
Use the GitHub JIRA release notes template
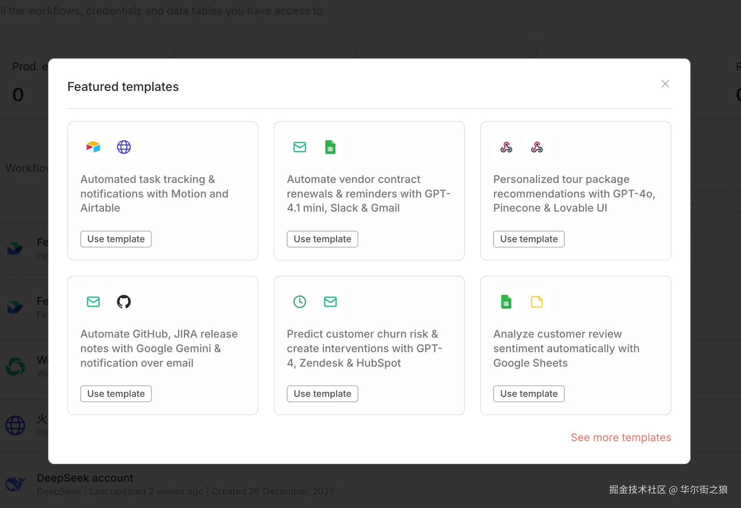coord(116,394)
